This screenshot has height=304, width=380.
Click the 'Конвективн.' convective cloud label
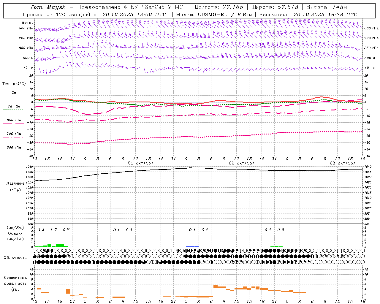(x=15, y=277)
